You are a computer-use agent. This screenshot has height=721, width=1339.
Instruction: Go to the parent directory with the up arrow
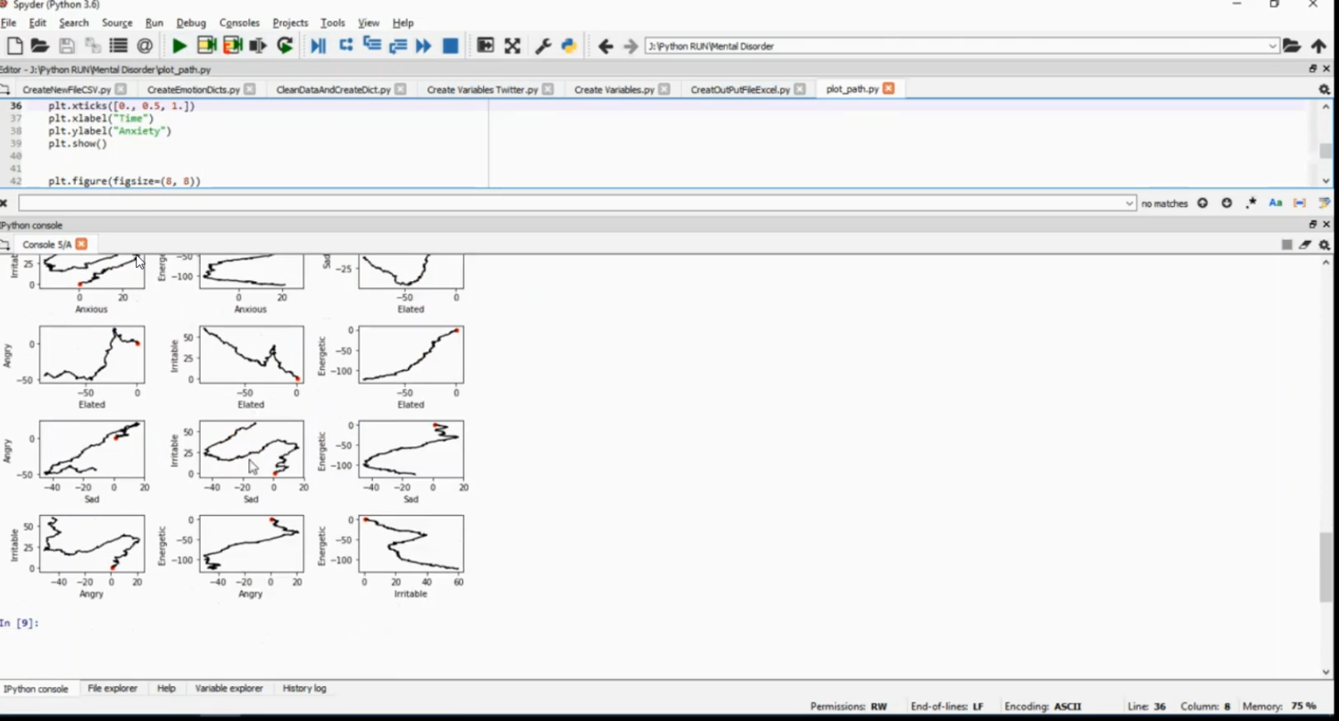(x=1318, y=46)
